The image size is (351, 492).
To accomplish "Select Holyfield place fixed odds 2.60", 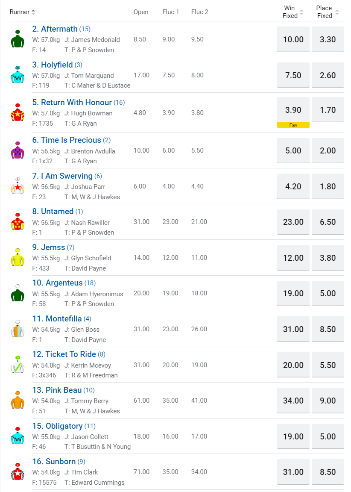I will click(x=328, y=75).
